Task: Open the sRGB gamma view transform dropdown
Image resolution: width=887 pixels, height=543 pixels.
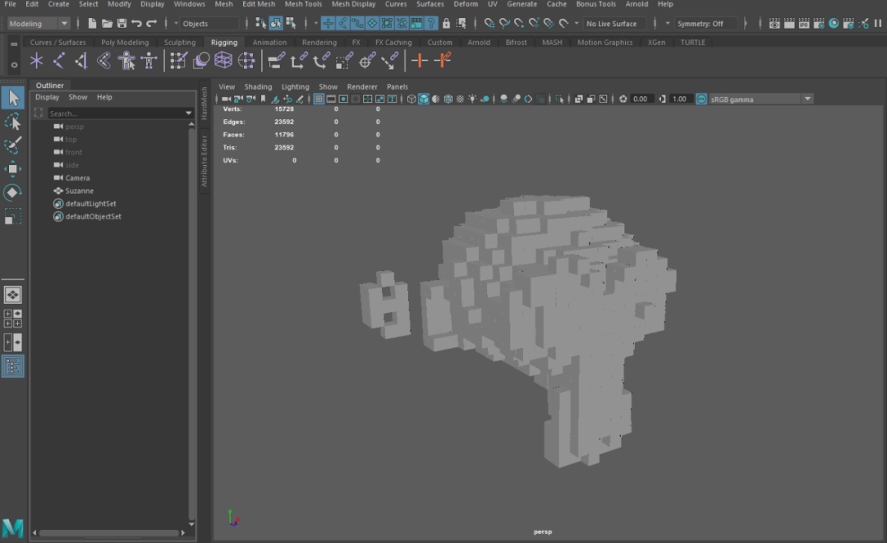Action: pyautogui.click(x=761, y=99)
